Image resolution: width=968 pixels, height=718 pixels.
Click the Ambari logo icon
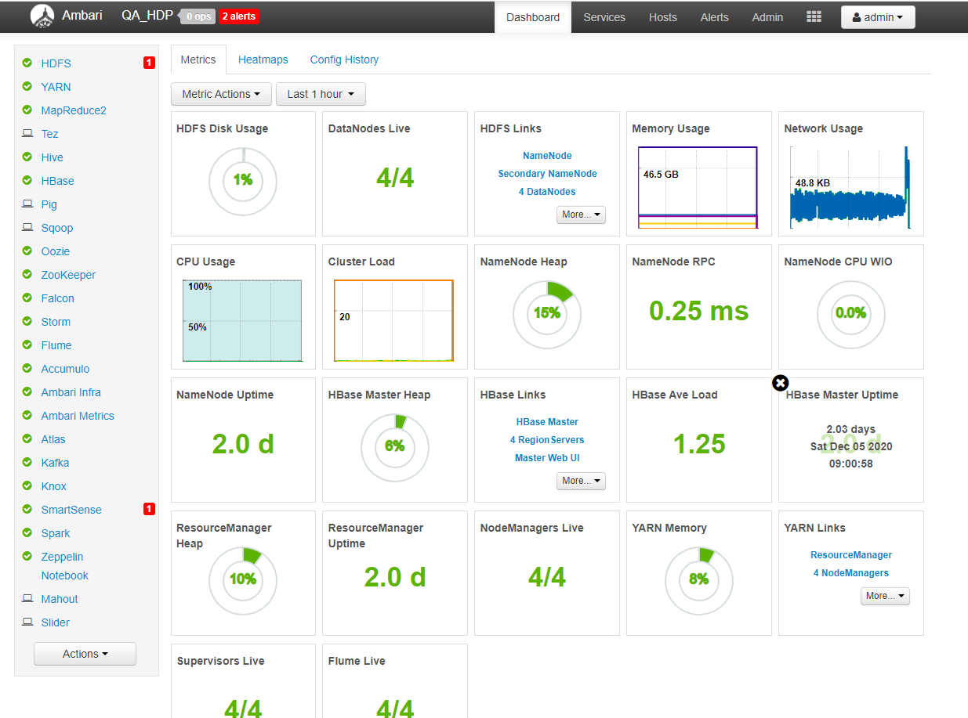pos(42,16)
